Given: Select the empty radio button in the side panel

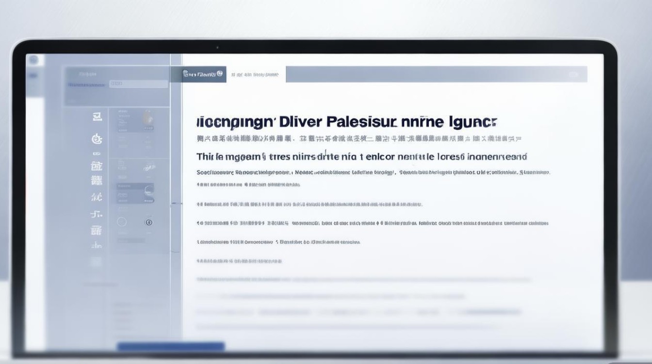Looking at the screenshot, I should (122, 222).
